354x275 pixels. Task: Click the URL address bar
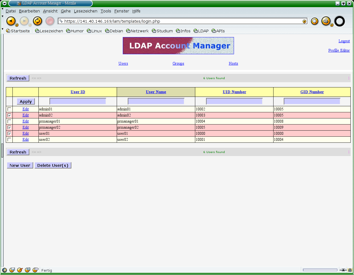click(183, 21)
